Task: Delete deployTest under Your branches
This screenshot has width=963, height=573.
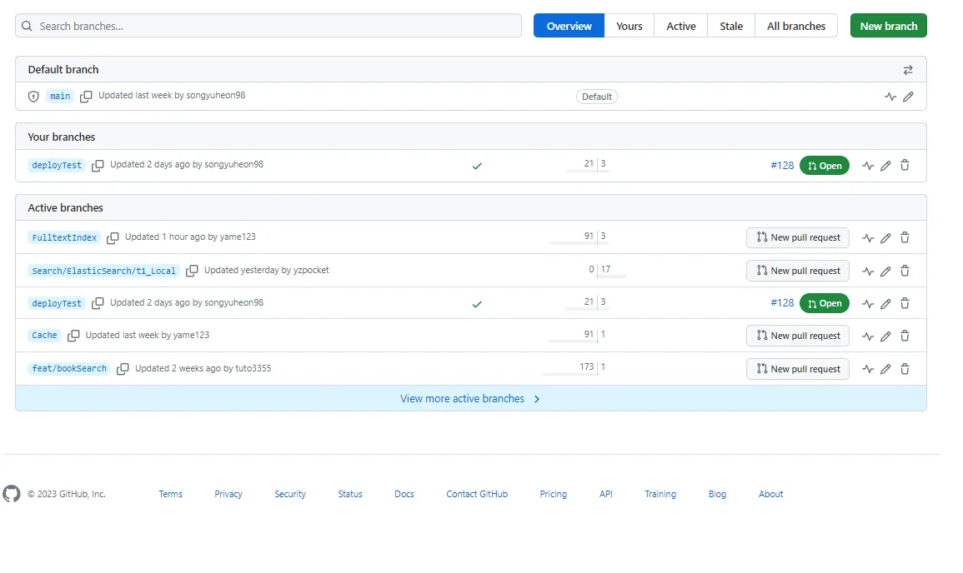Action: click(x=905, y=165)
